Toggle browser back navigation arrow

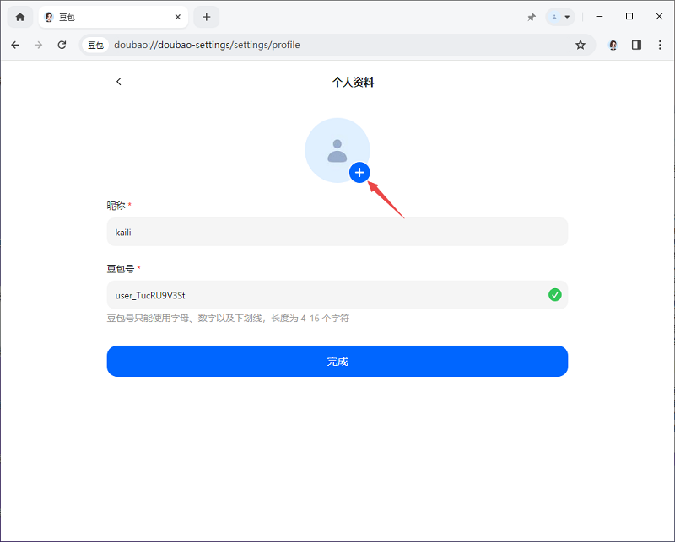pyautogui.click(x=14, y=45)
